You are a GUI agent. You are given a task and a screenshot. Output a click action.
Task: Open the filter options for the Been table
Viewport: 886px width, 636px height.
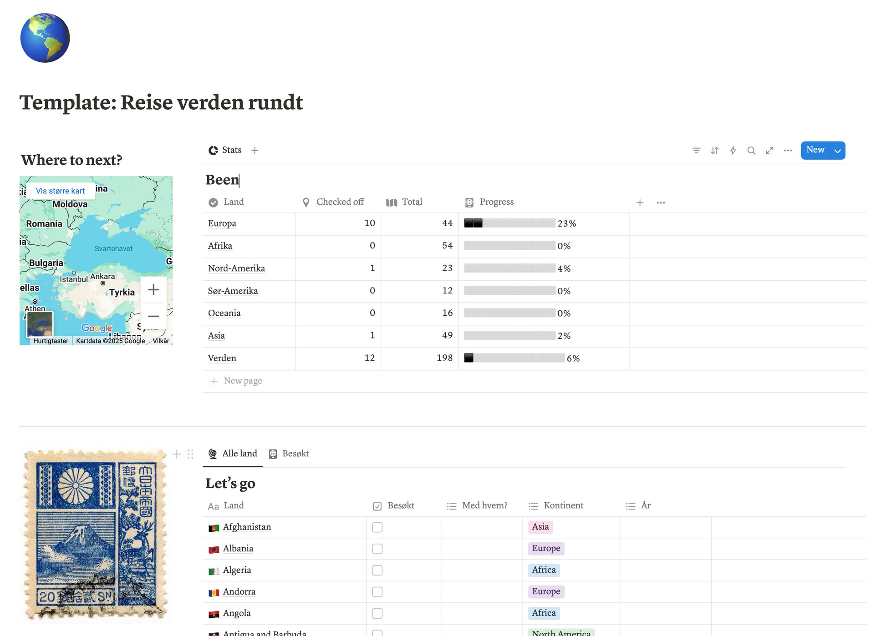pos(696,150)
